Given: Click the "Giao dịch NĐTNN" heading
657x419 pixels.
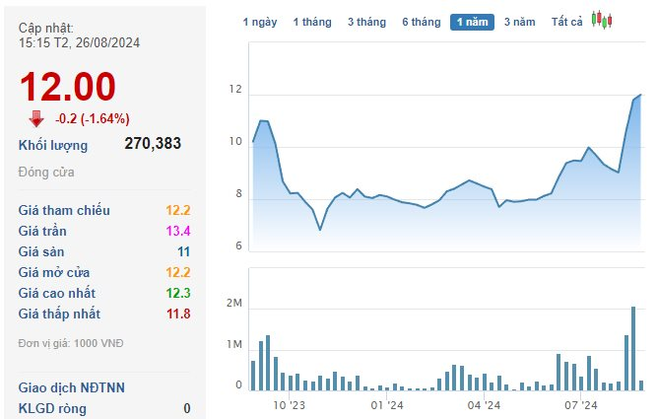Looking at the screenshot, I should pyautogui.click(x=72, y=387).
